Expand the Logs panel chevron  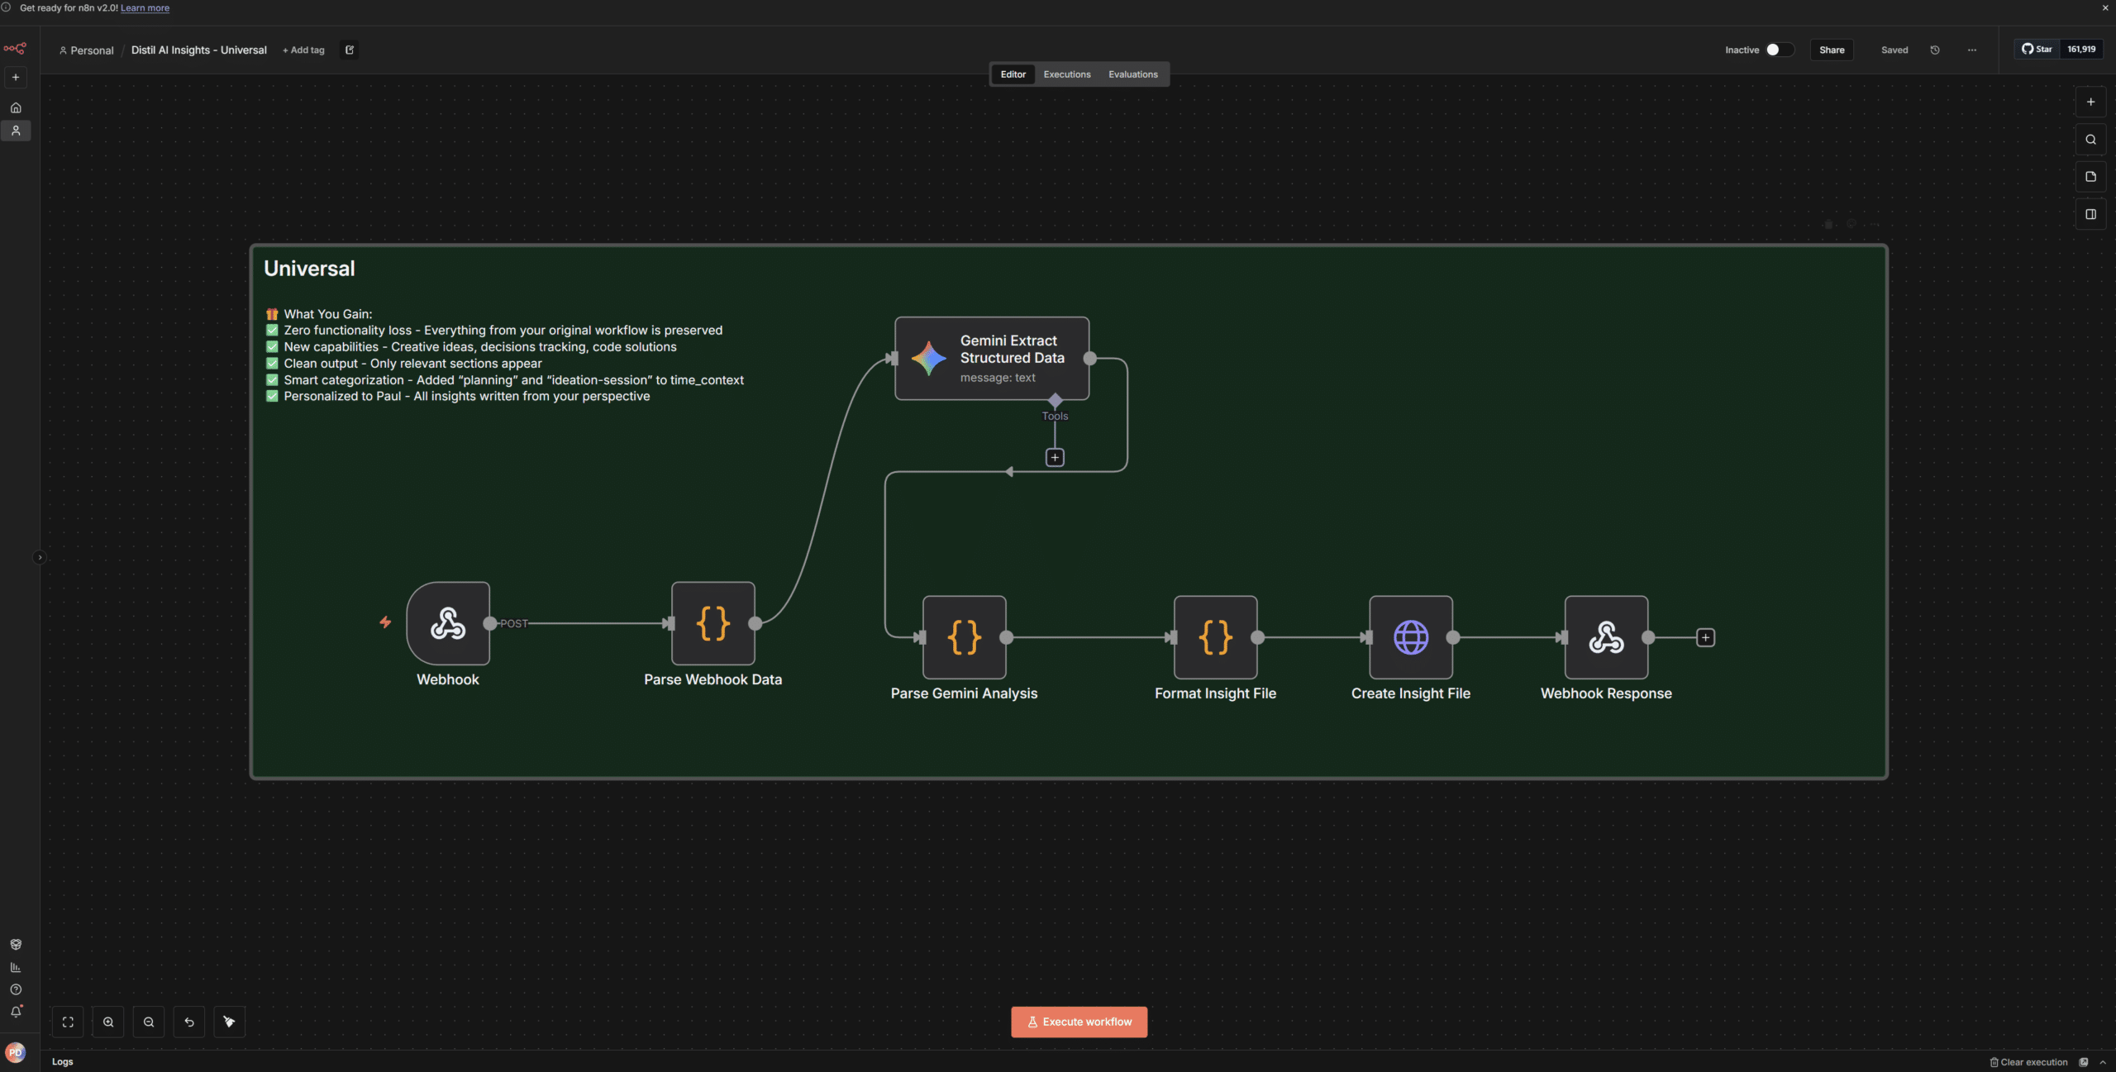pyautogui.click(x=2104, y=1063)
